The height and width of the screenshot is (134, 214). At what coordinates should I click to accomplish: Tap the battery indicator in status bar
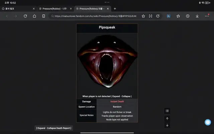tap(207, 3)
